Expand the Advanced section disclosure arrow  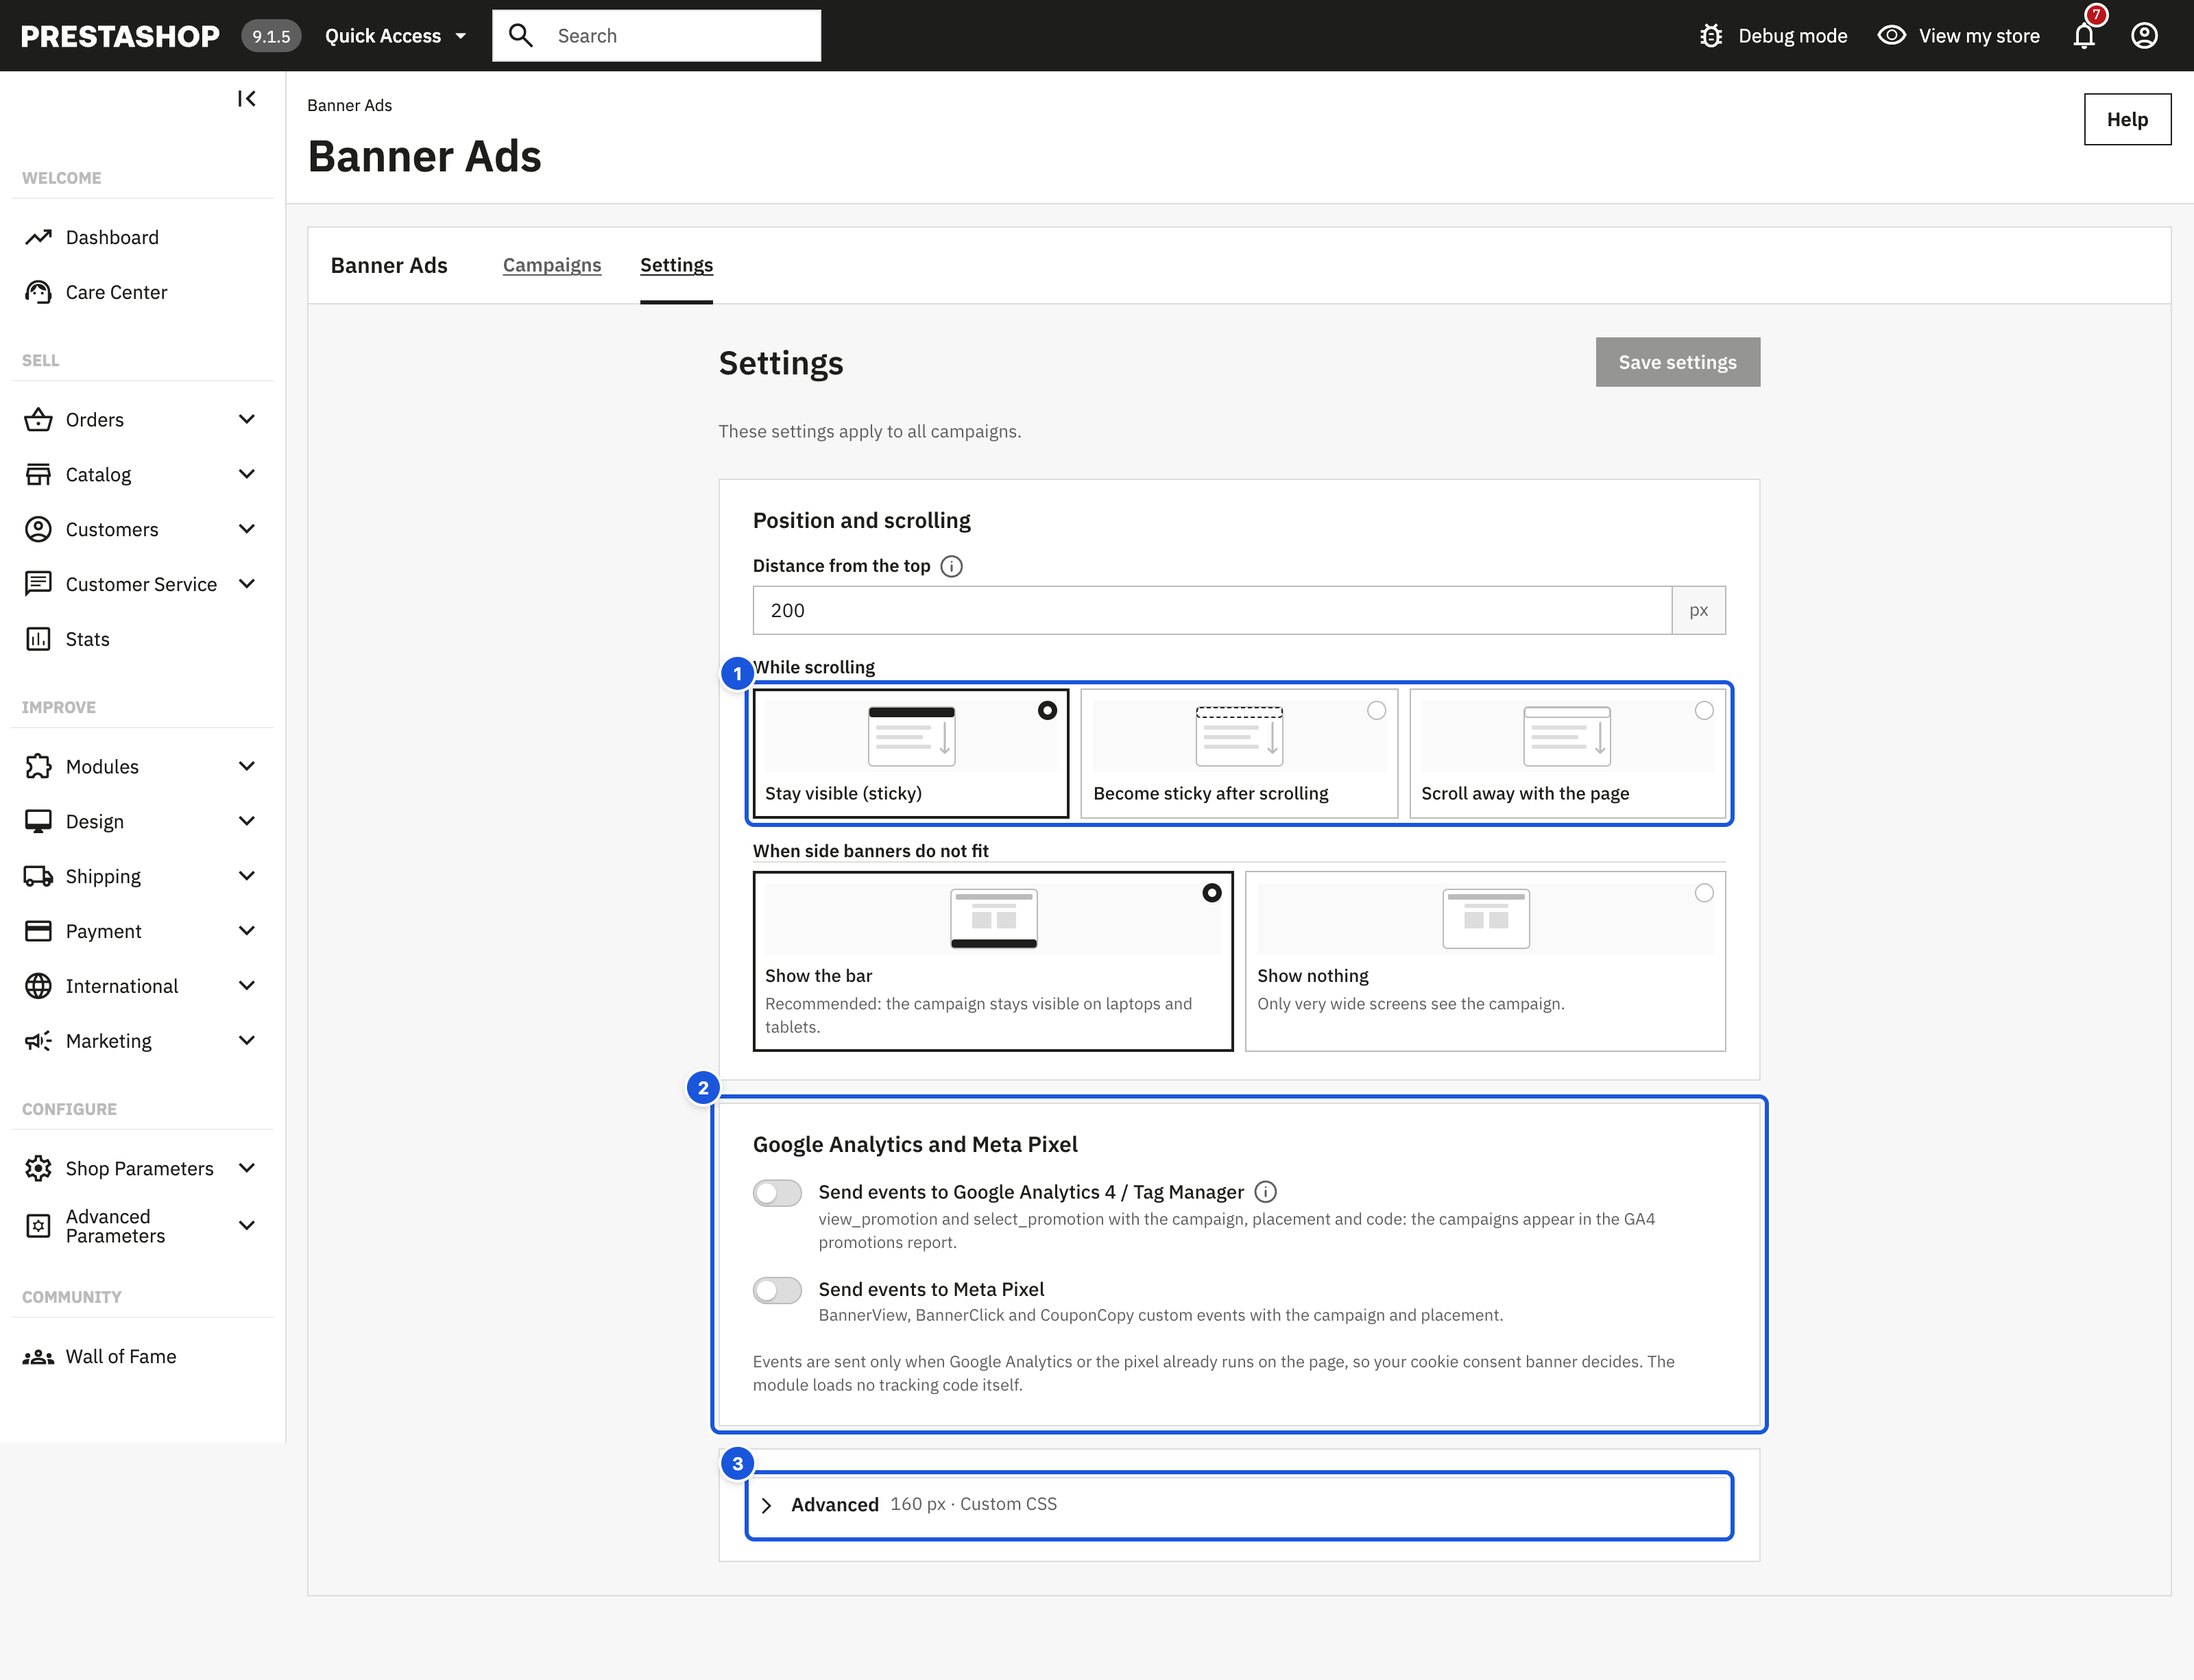[x=767, y=1505]
